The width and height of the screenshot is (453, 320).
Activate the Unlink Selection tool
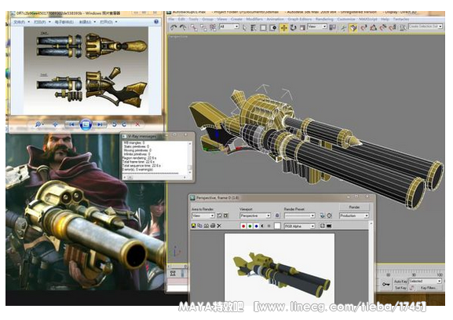point(203,28)
